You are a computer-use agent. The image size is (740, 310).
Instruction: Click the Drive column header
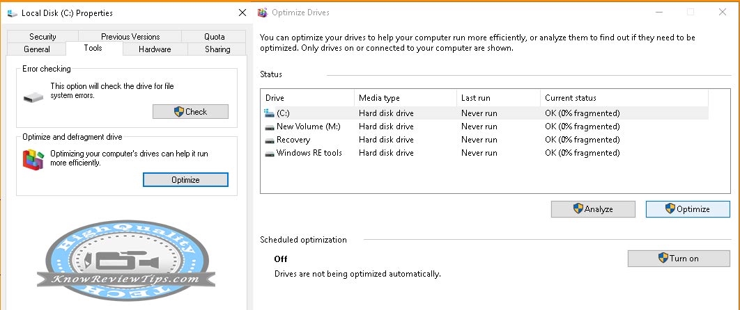[307, 98]
